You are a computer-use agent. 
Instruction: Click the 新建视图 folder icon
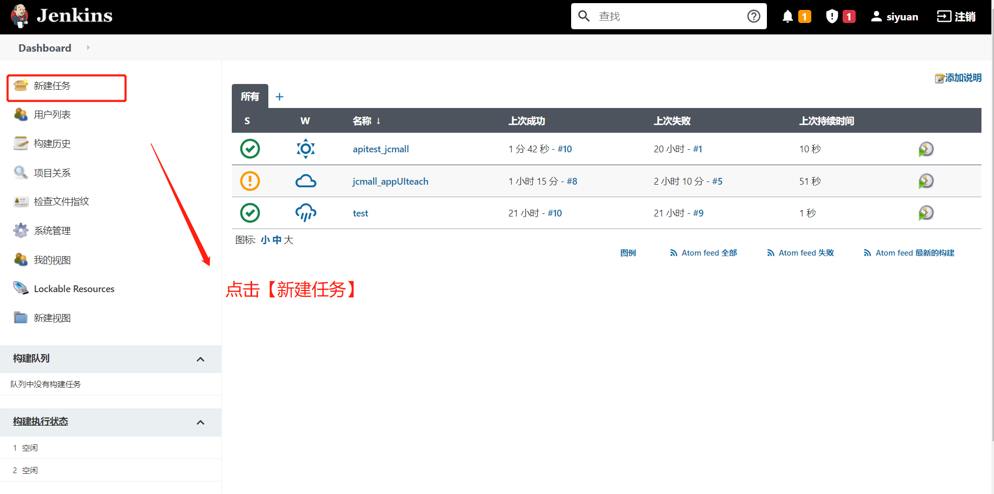click(21, 318)
